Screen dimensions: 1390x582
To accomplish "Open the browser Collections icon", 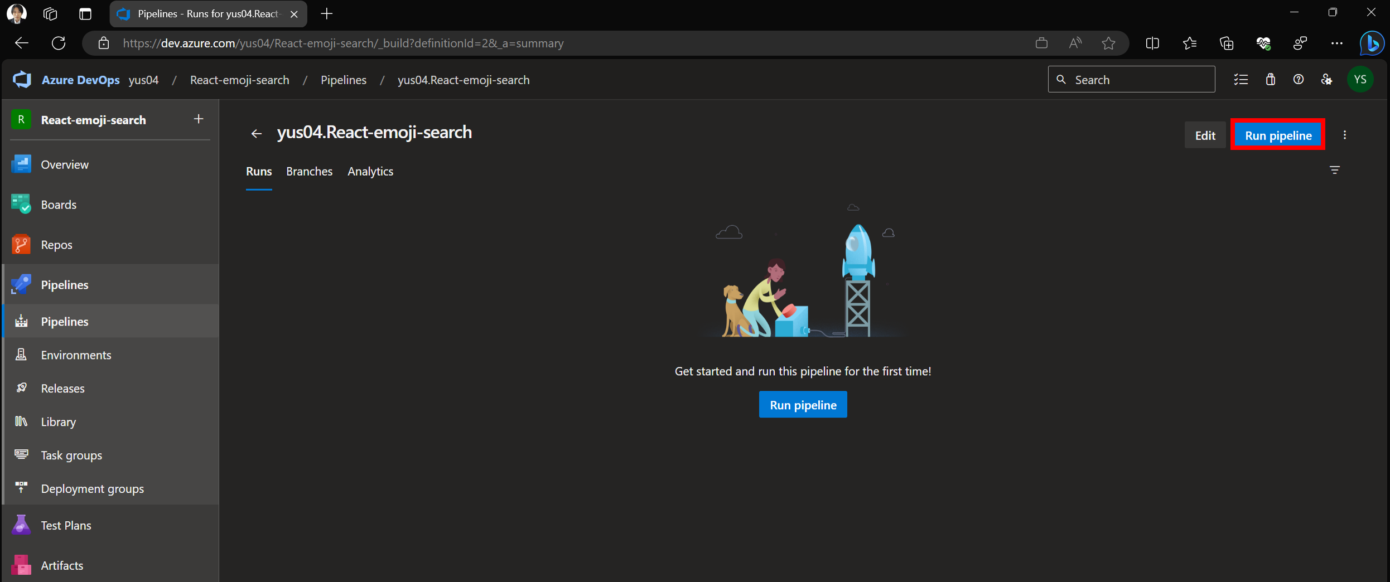I will point(1227,43).
